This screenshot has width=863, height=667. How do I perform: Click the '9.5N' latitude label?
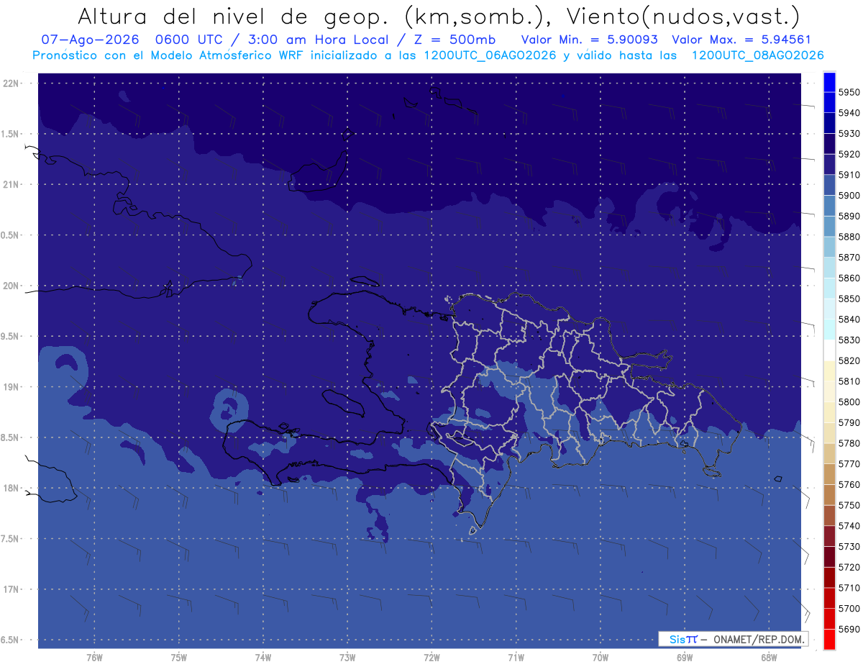click(10, 336)
